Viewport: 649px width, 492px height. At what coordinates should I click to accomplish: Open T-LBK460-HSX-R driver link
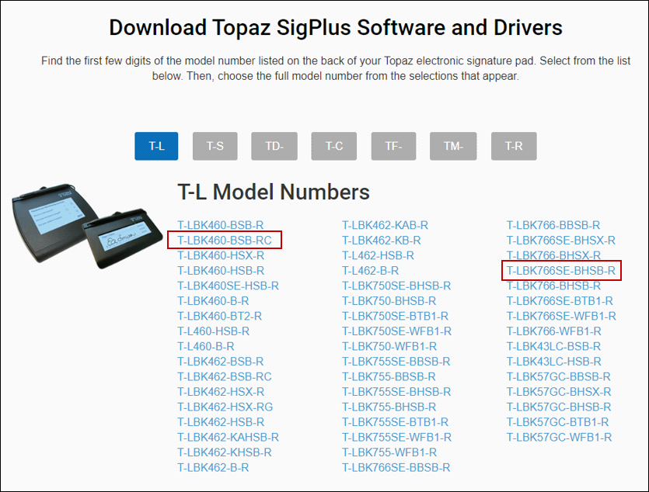[221, 256]
